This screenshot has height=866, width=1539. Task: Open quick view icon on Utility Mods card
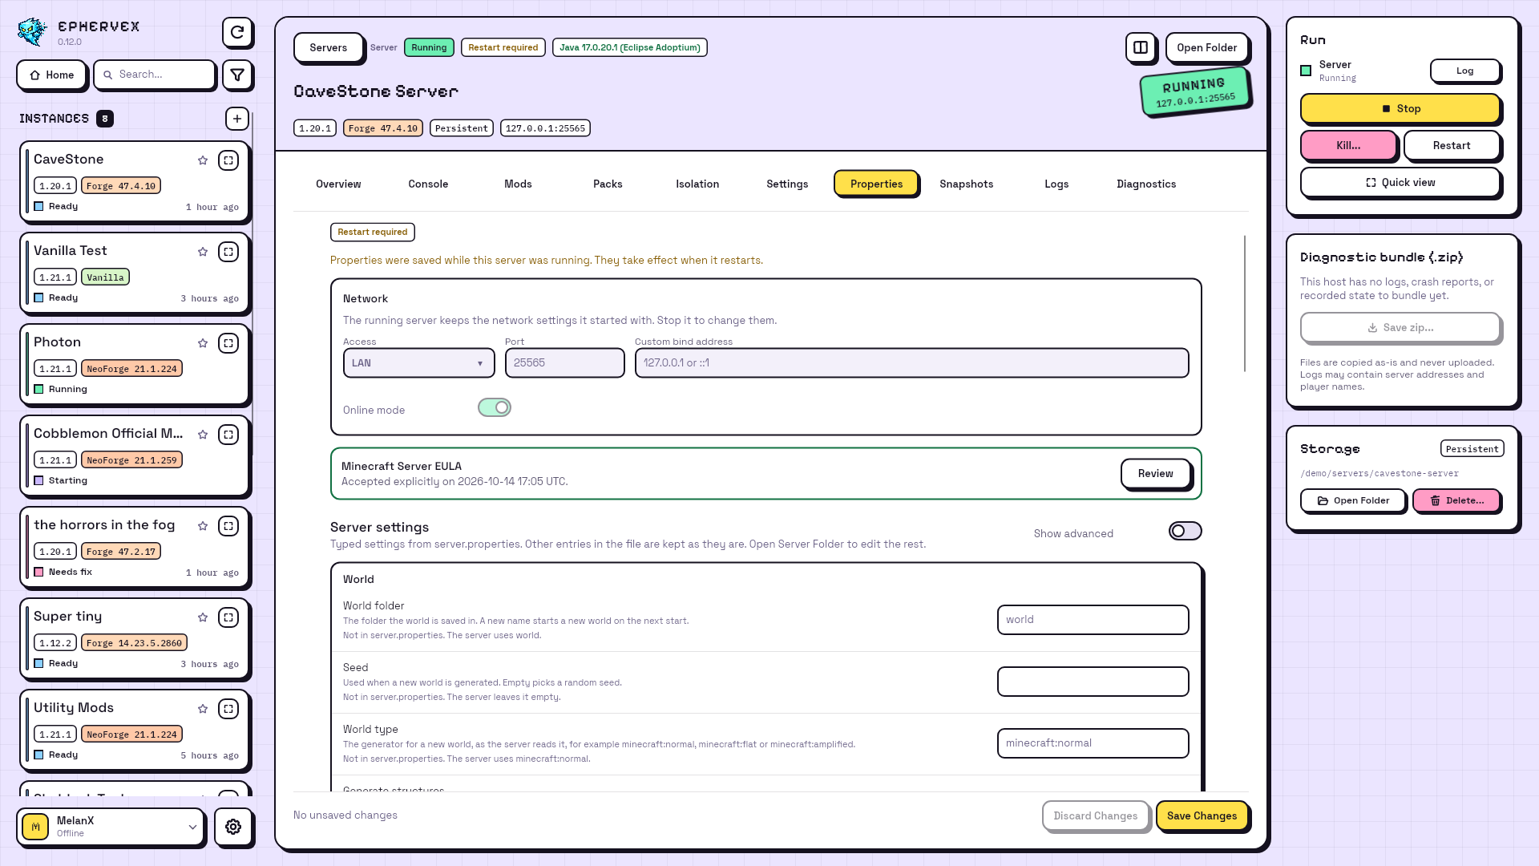(228, 709)
